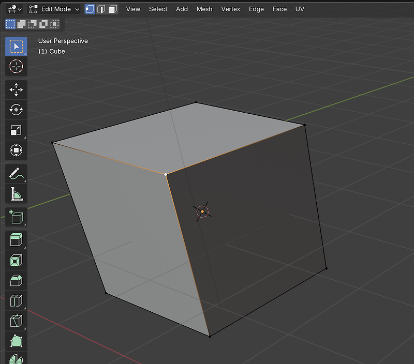Open the Vertex menu
This screenshot has width=414, height=364.
(231, 9)
